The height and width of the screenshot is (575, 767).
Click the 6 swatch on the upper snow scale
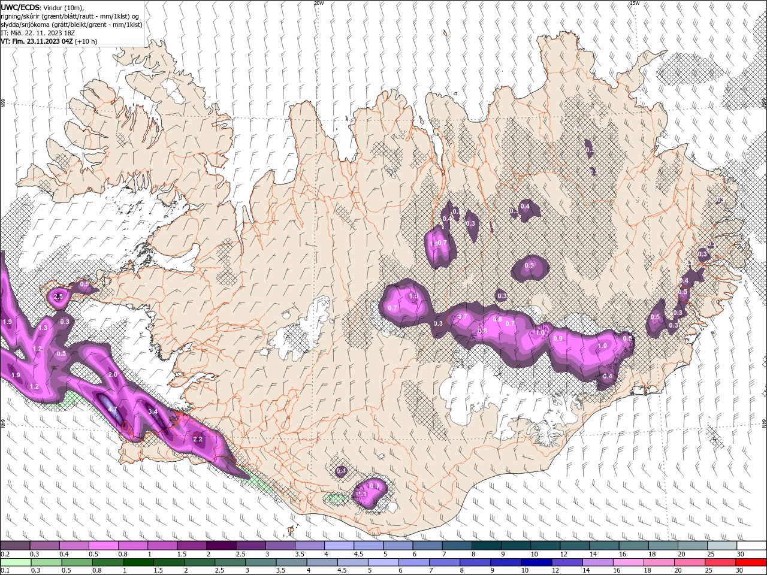[x=428, y=545]
